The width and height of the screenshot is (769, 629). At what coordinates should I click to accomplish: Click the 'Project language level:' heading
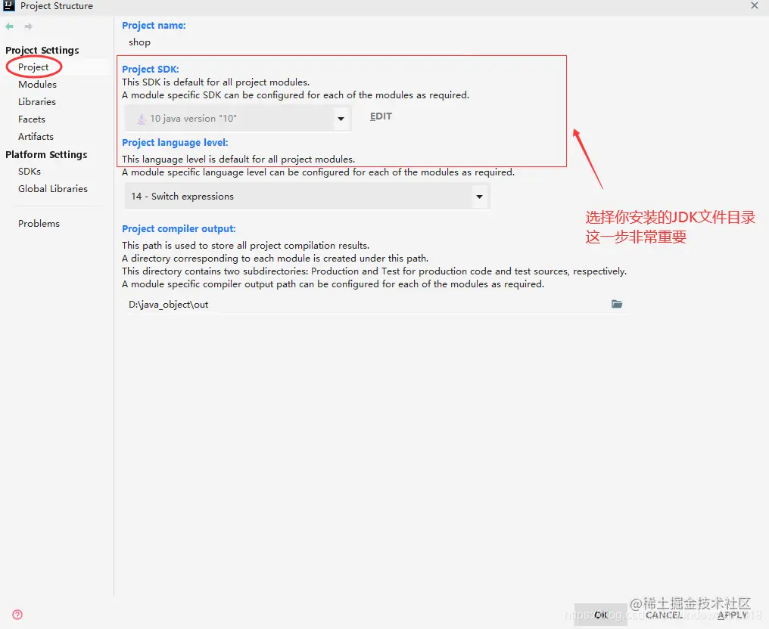click(x=175, y=143)
